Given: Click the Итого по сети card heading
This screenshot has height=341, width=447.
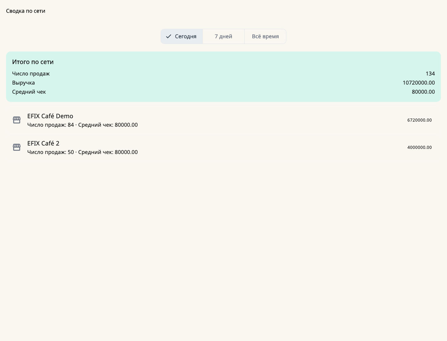Looking at the screenshot, I should (x=33, y=62).
